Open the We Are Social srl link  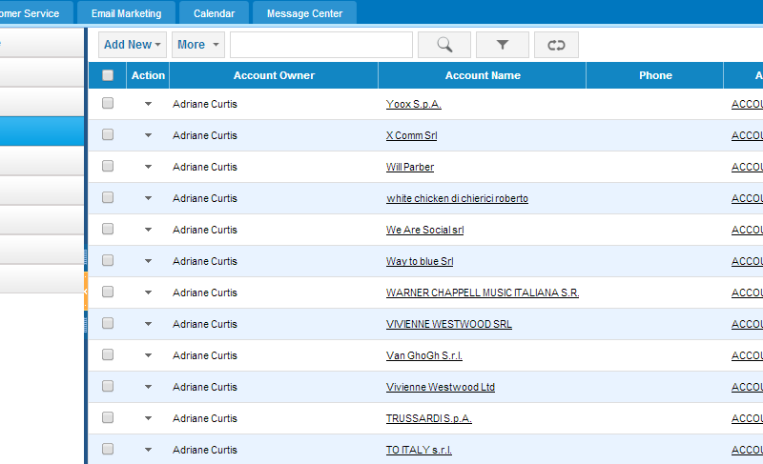point(424,230)
